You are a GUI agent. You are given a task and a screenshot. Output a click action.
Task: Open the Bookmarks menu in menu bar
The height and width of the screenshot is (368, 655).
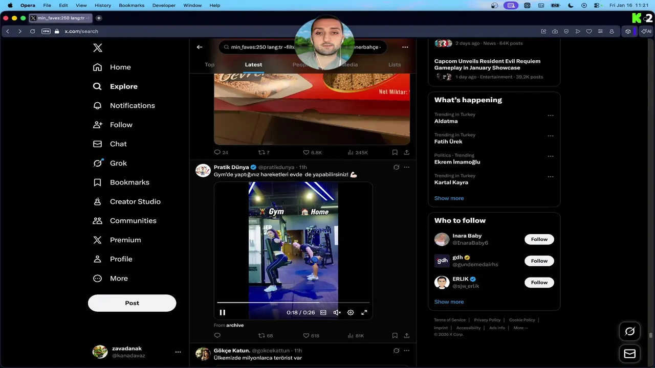click(x=132, y=5)
